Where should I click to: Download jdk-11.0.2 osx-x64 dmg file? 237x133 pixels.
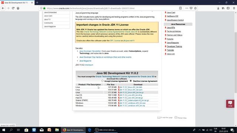click(x=131, y=95)
